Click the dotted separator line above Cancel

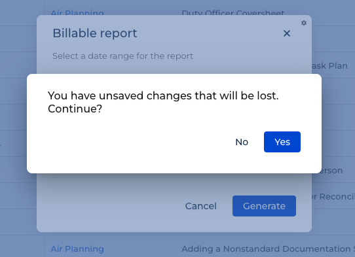pos(174,178)
